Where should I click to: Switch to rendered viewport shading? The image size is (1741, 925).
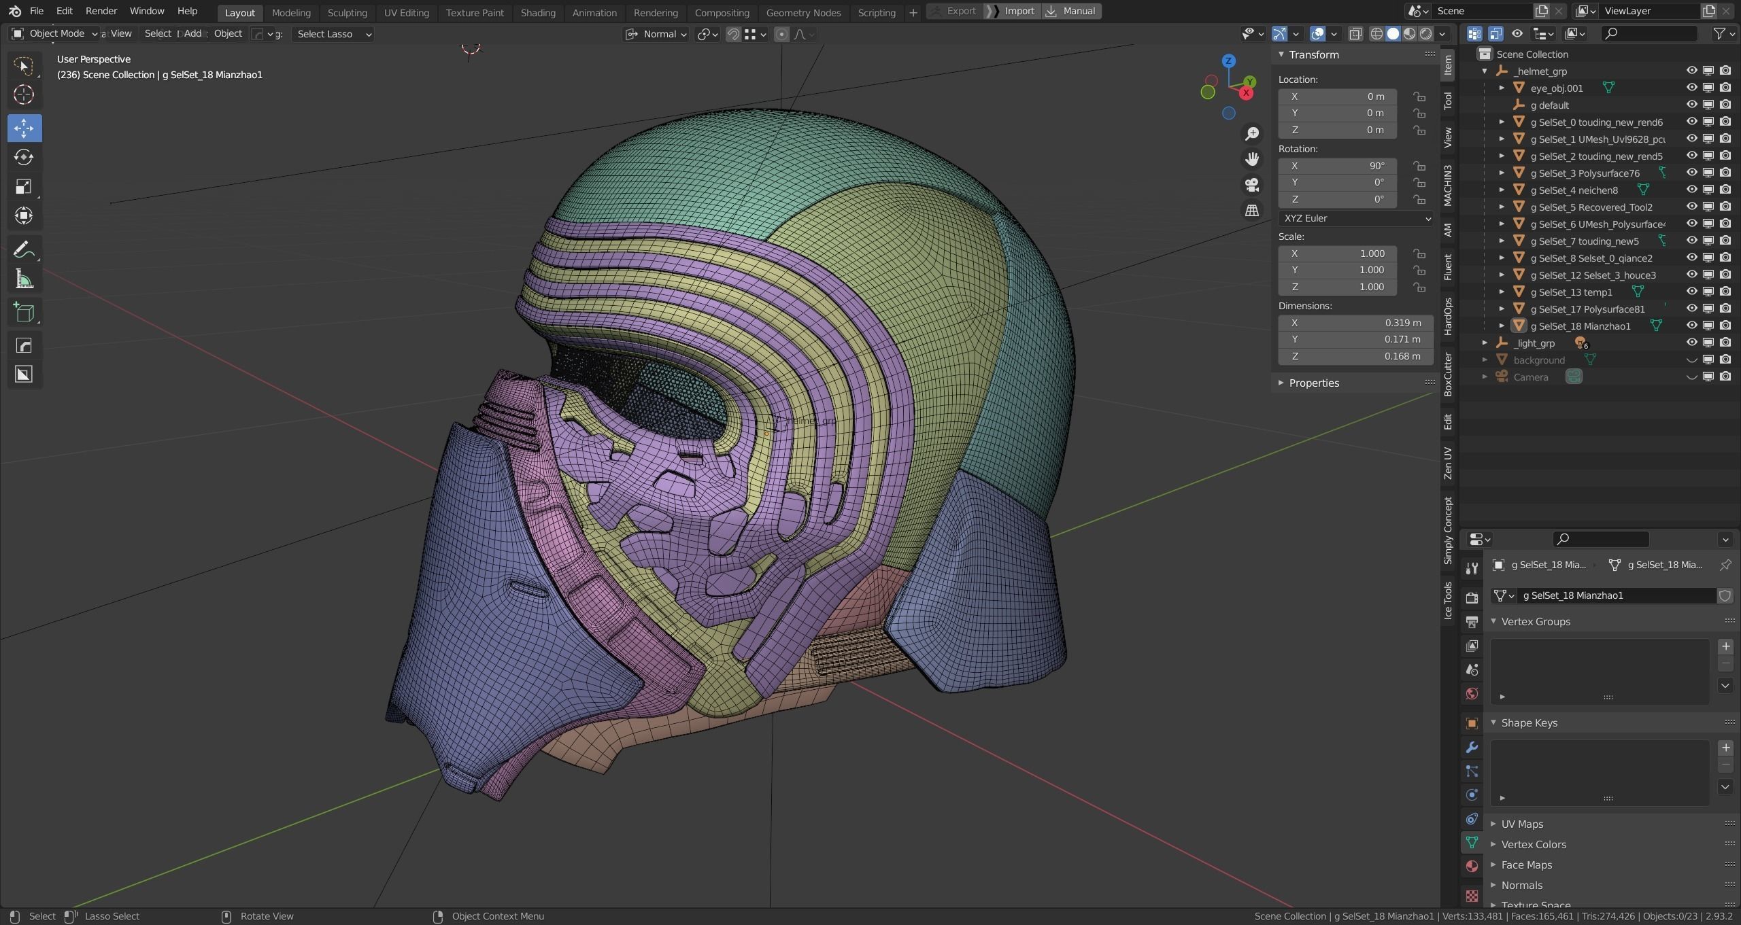(x=1425, y=34)
